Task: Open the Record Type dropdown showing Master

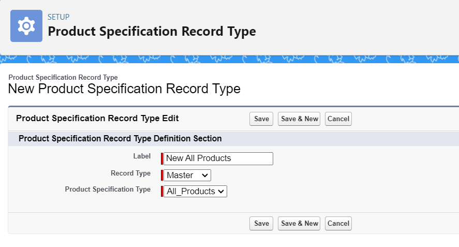Action: tap(187, 175)
